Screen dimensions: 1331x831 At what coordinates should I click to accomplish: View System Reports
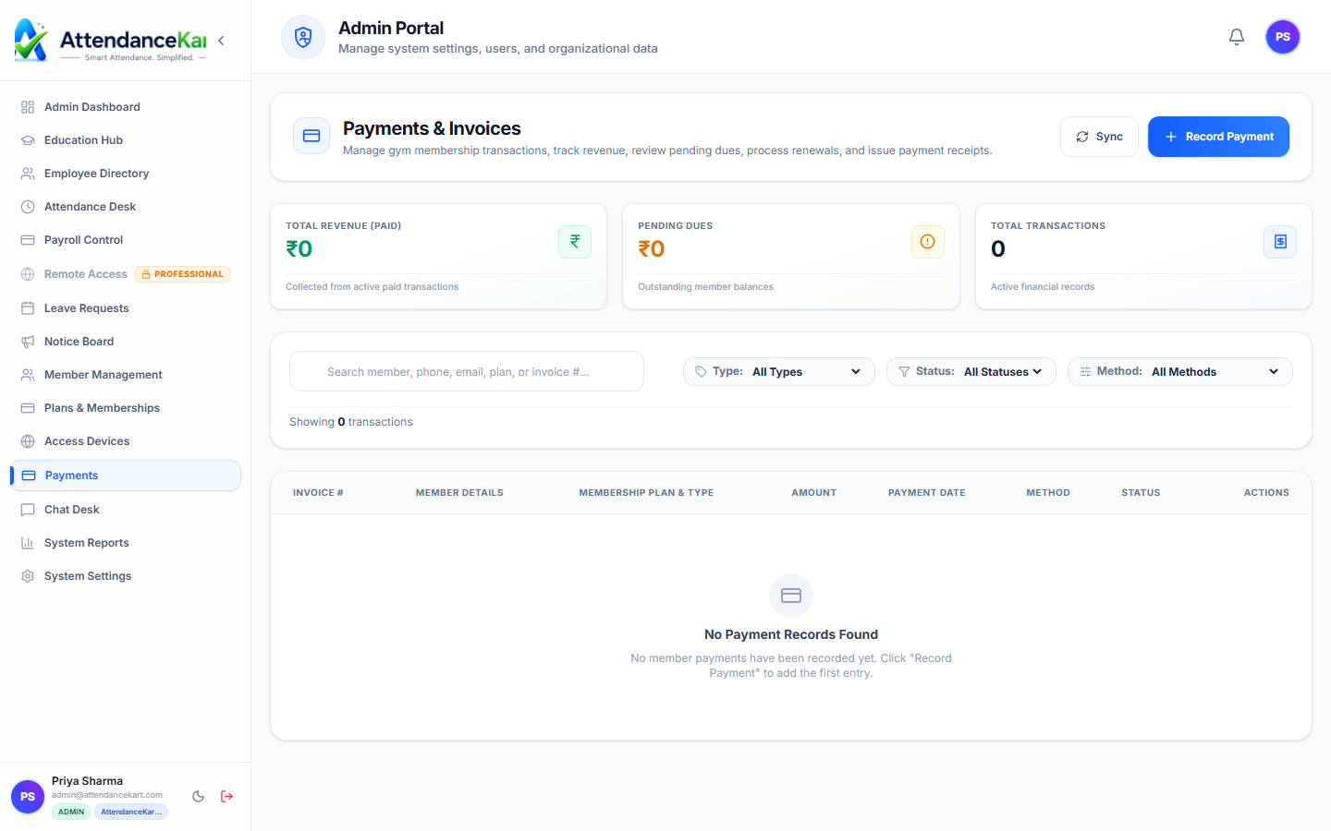(x=126, y=543)
